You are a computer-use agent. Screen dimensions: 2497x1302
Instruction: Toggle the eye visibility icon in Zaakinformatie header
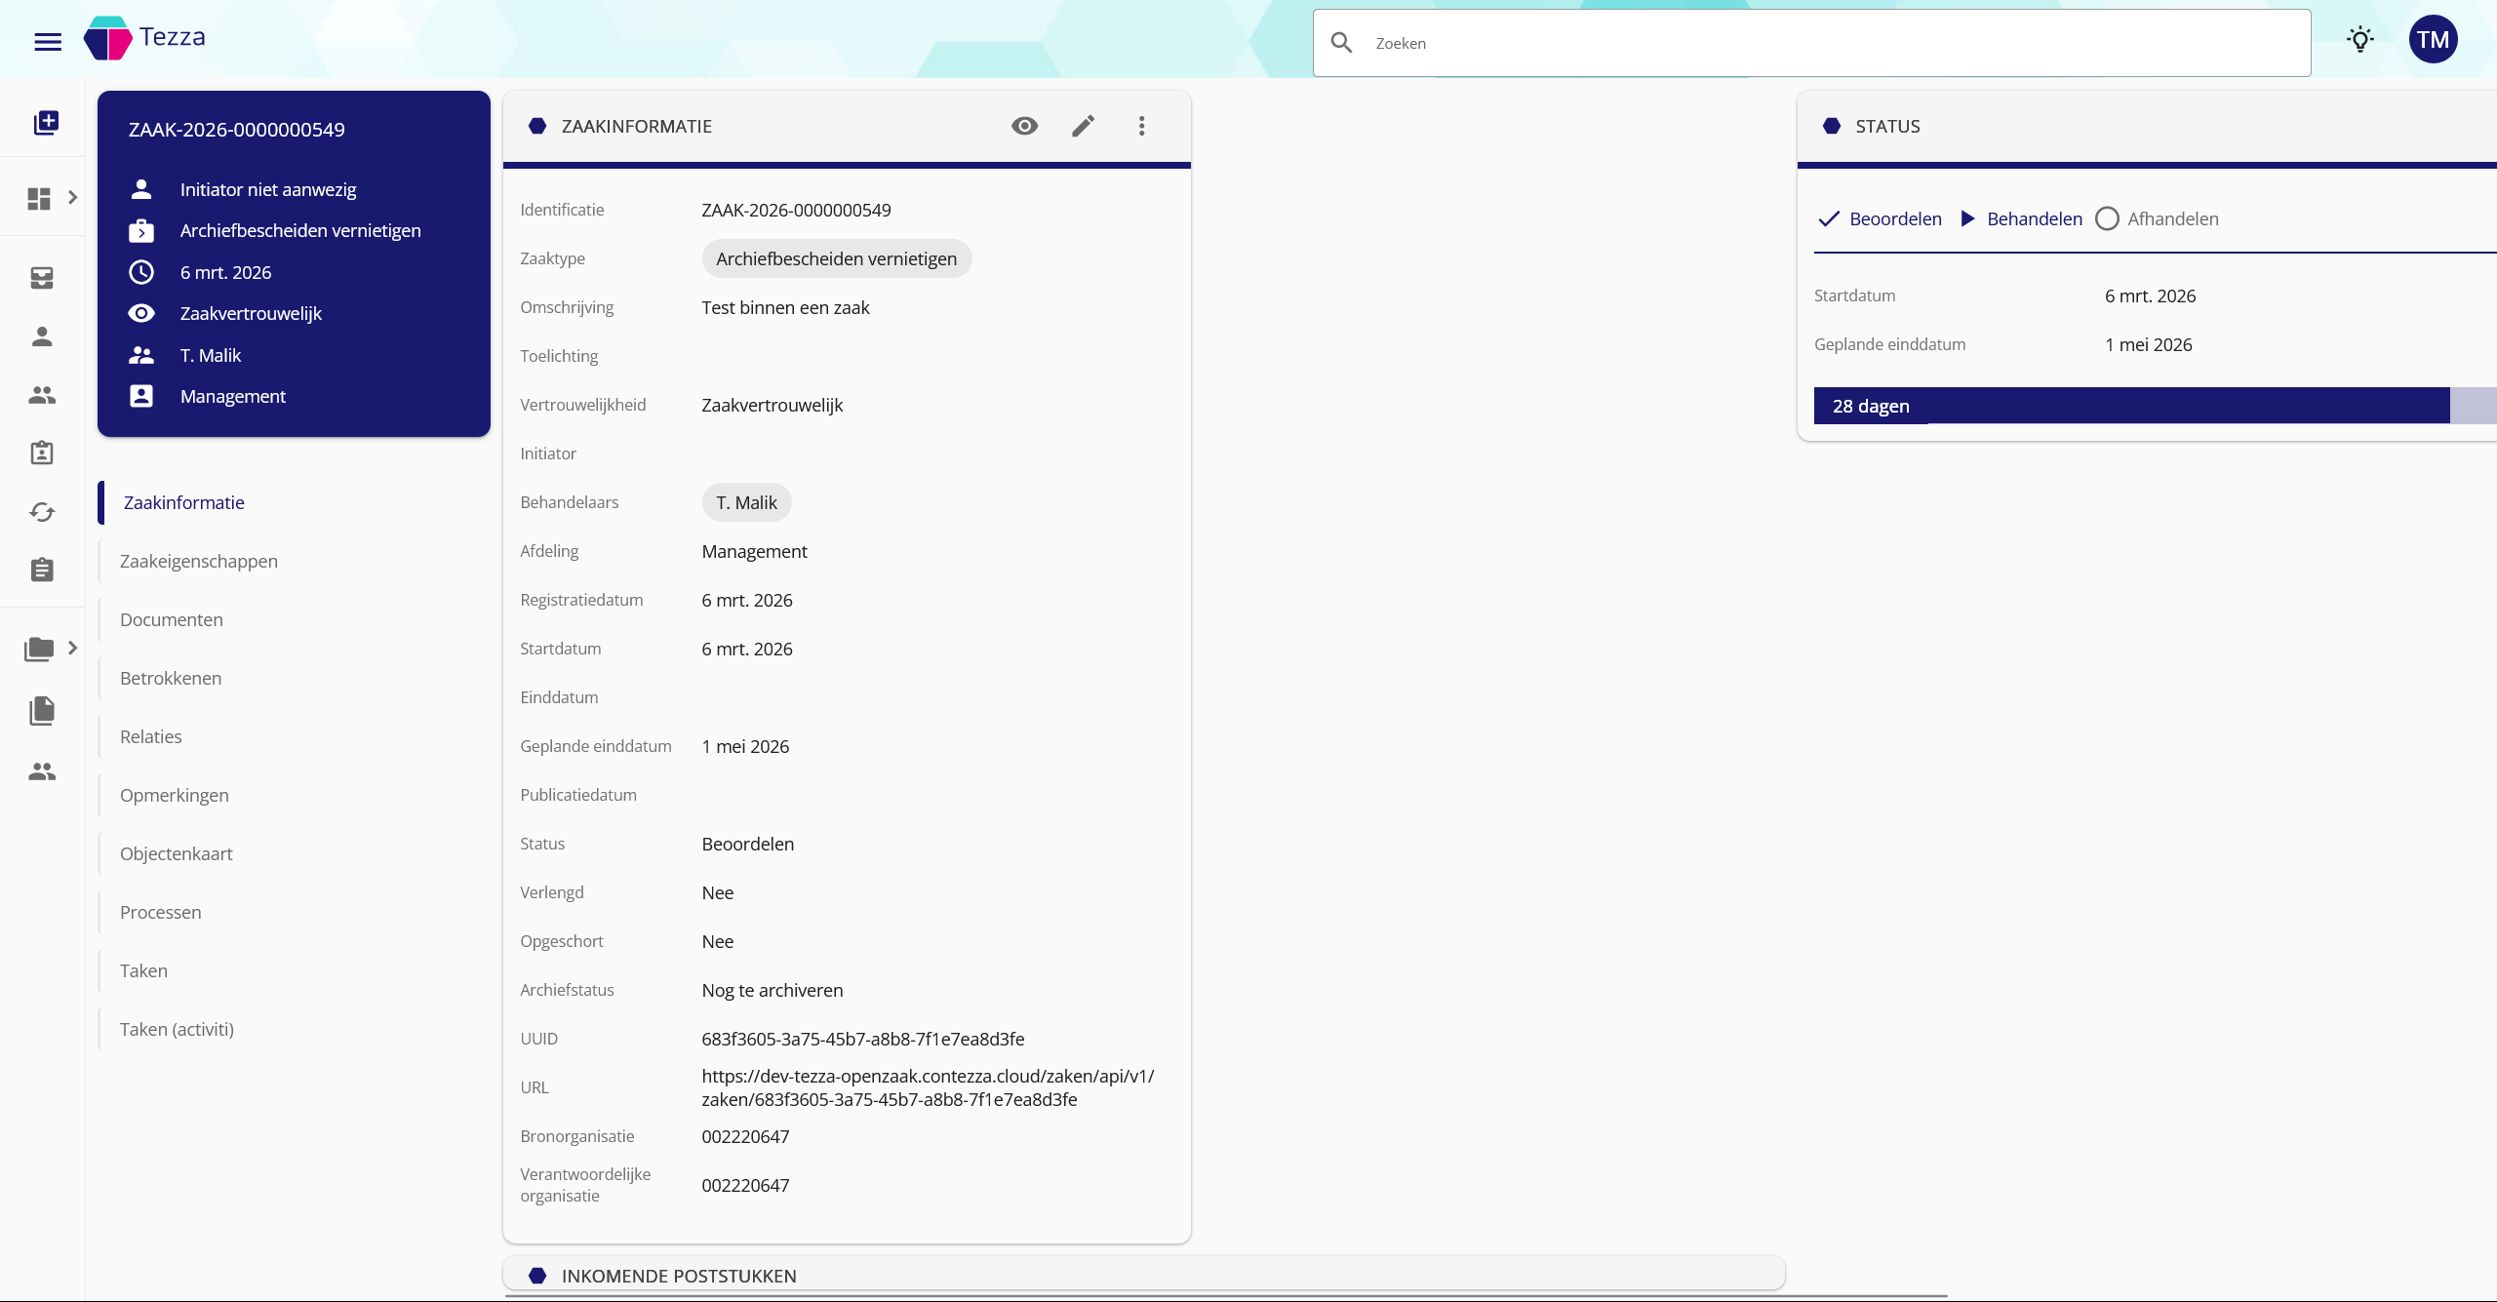1024,126
